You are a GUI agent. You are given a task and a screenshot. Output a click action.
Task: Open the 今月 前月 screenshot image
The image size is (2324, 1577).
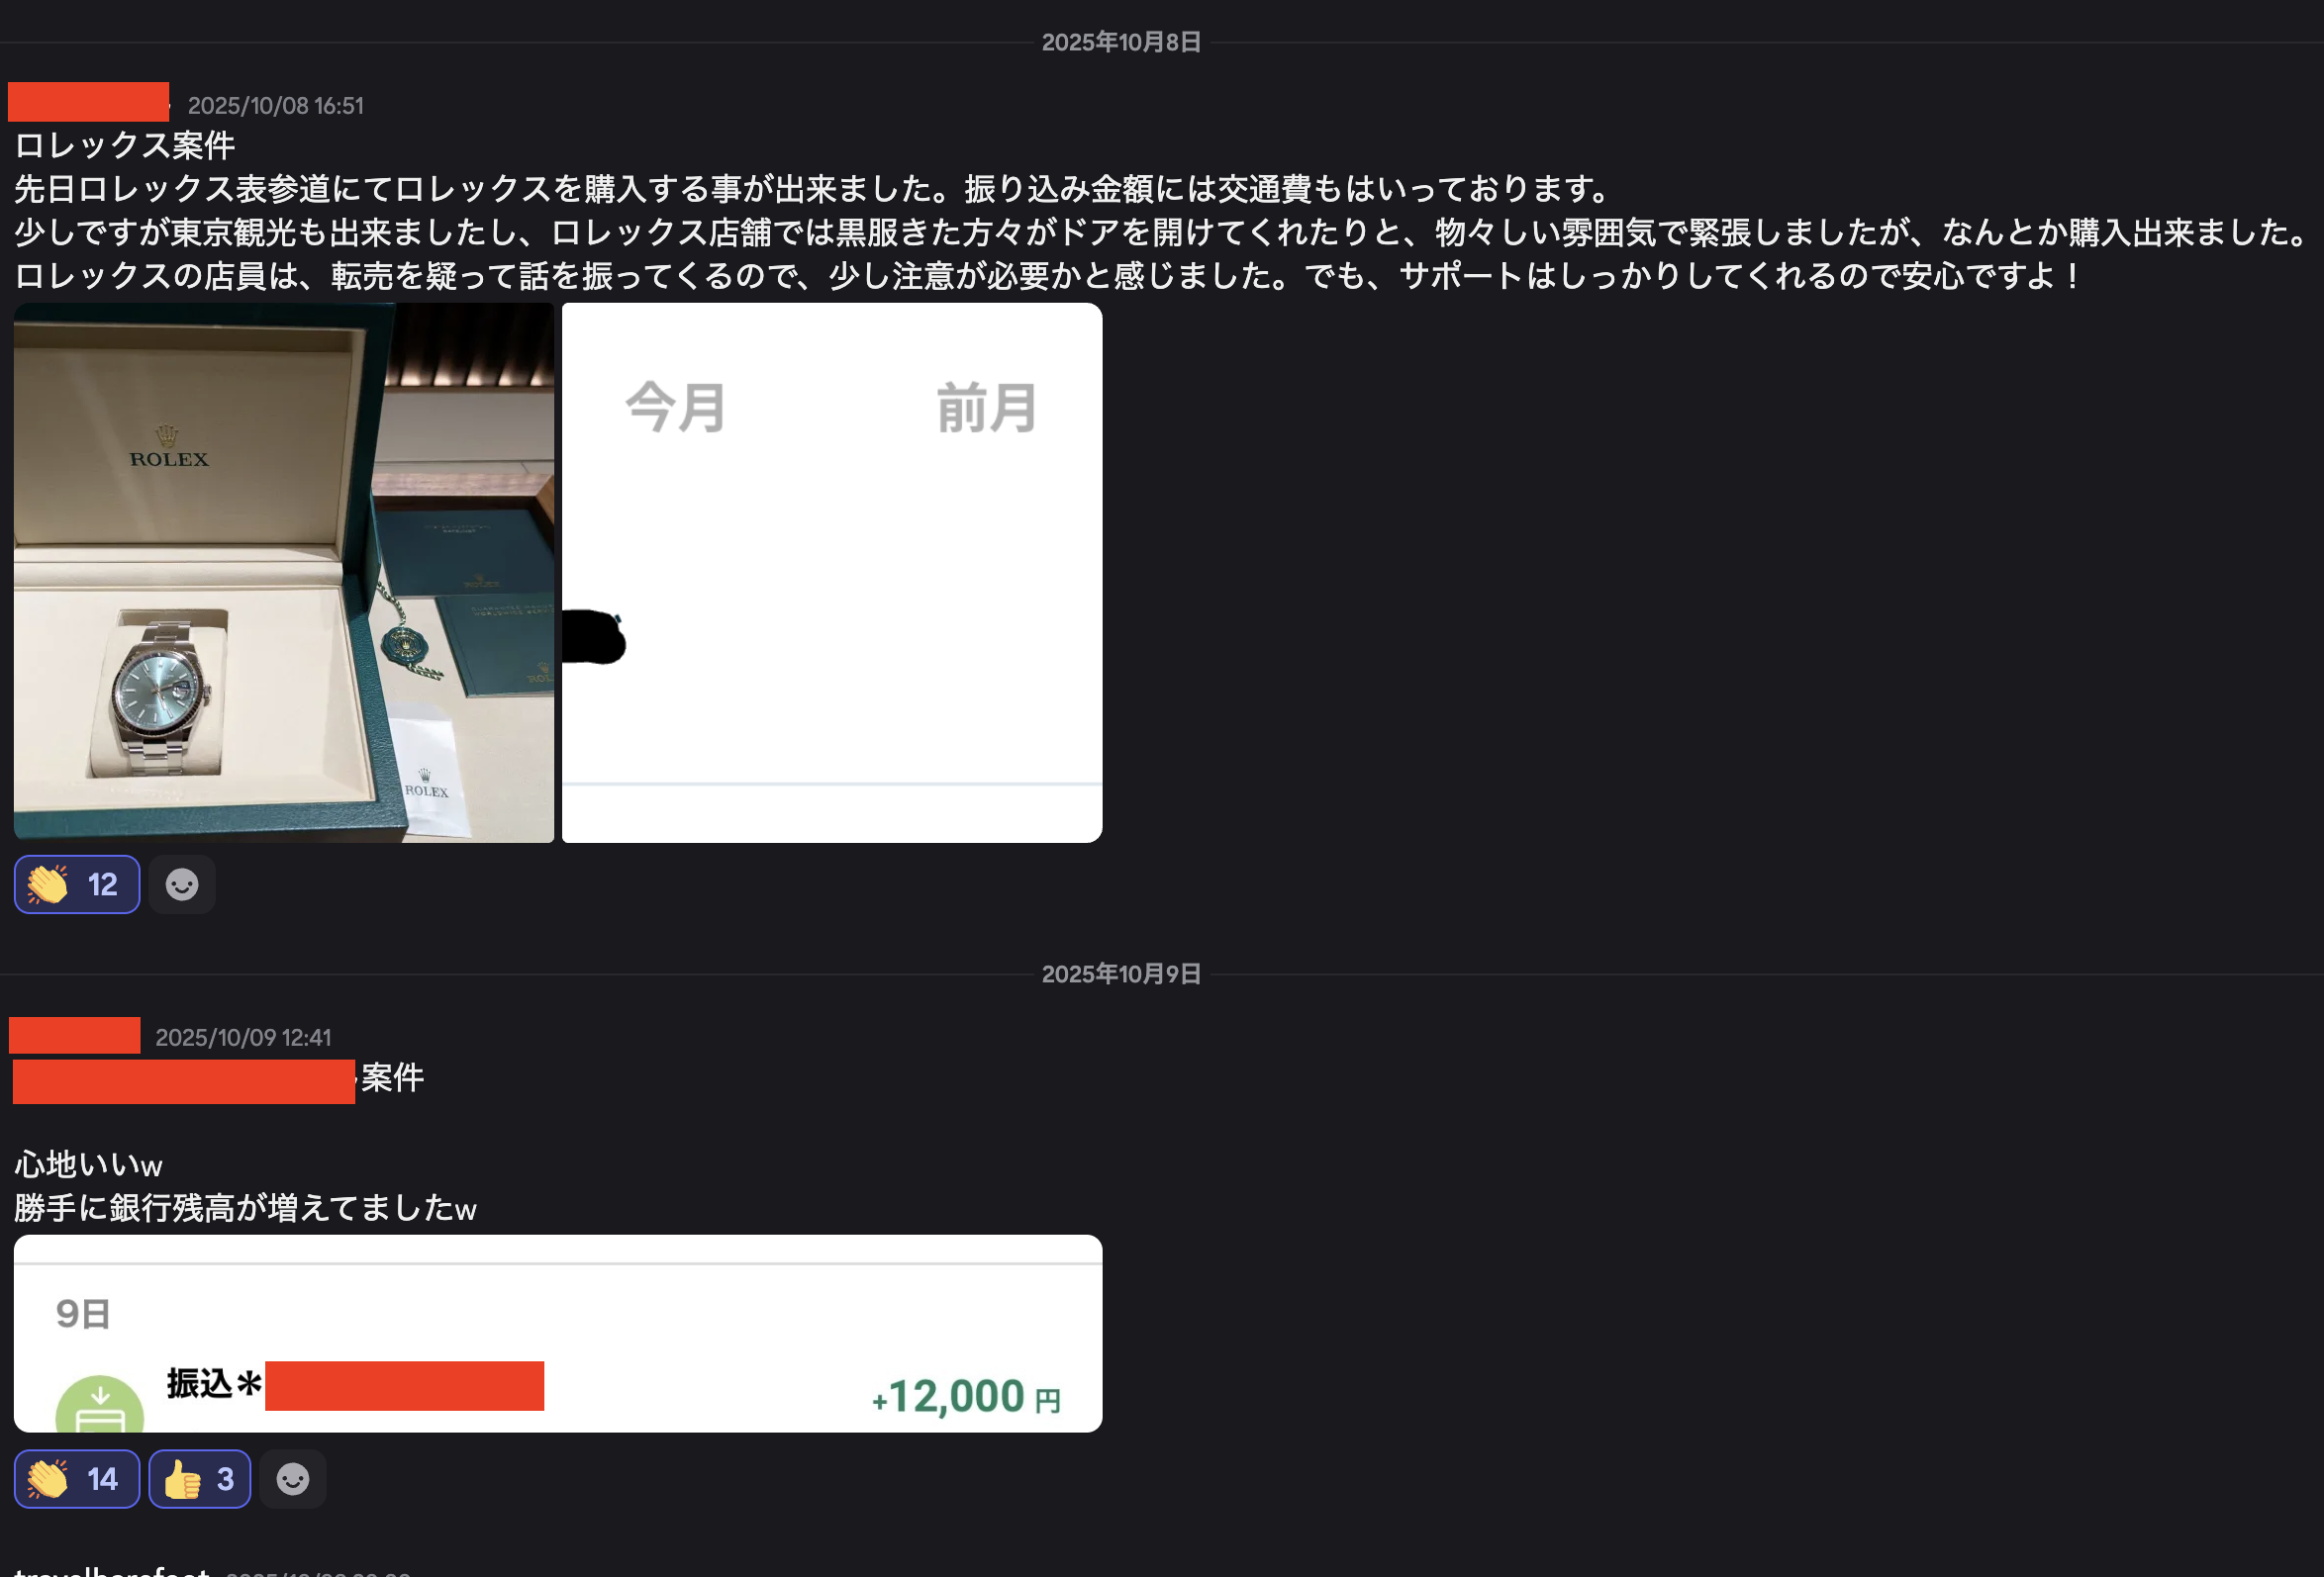832,573
